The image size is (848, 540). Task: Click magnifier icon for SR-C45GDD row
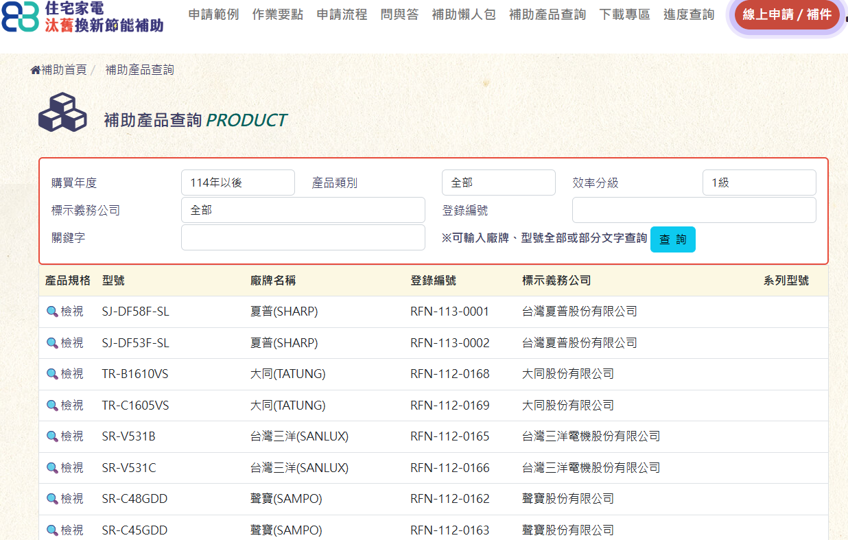click(x=52, y=530)
